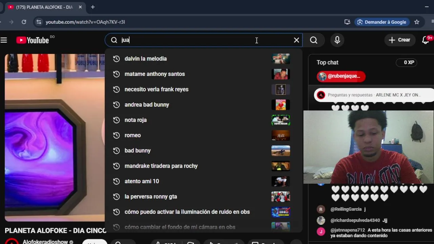The width and height of the screenshot is (434, 244).
Task: Choose suggestion 'nota roja'
Action: (x=203, y=120)
